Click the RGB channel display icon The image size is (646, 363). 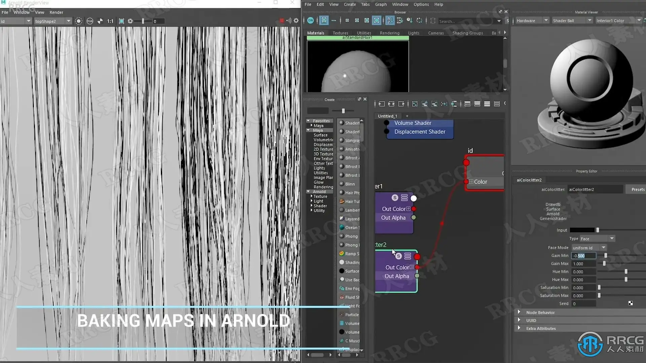(90, 21)
